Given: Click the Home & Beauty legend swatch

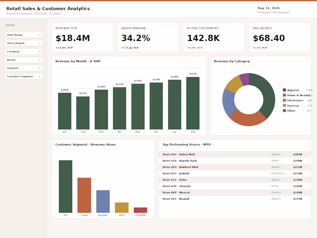Looking at the screenshot, I should point(284,95).
